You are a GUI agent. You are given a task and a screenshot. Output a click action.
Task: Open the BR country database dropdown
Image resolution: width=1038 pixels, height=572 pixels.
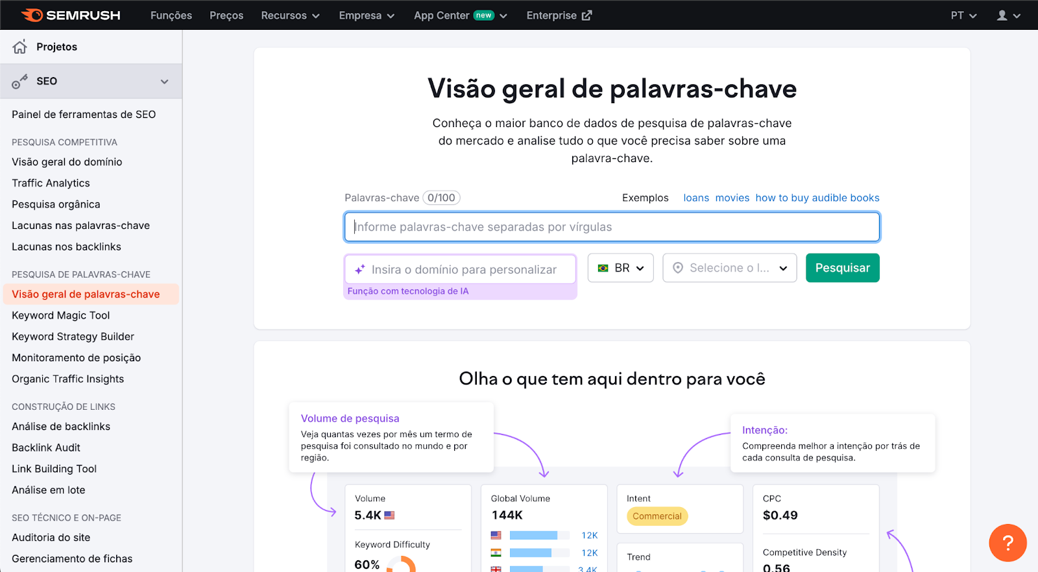pyautogui.click(x=620, y=268)
